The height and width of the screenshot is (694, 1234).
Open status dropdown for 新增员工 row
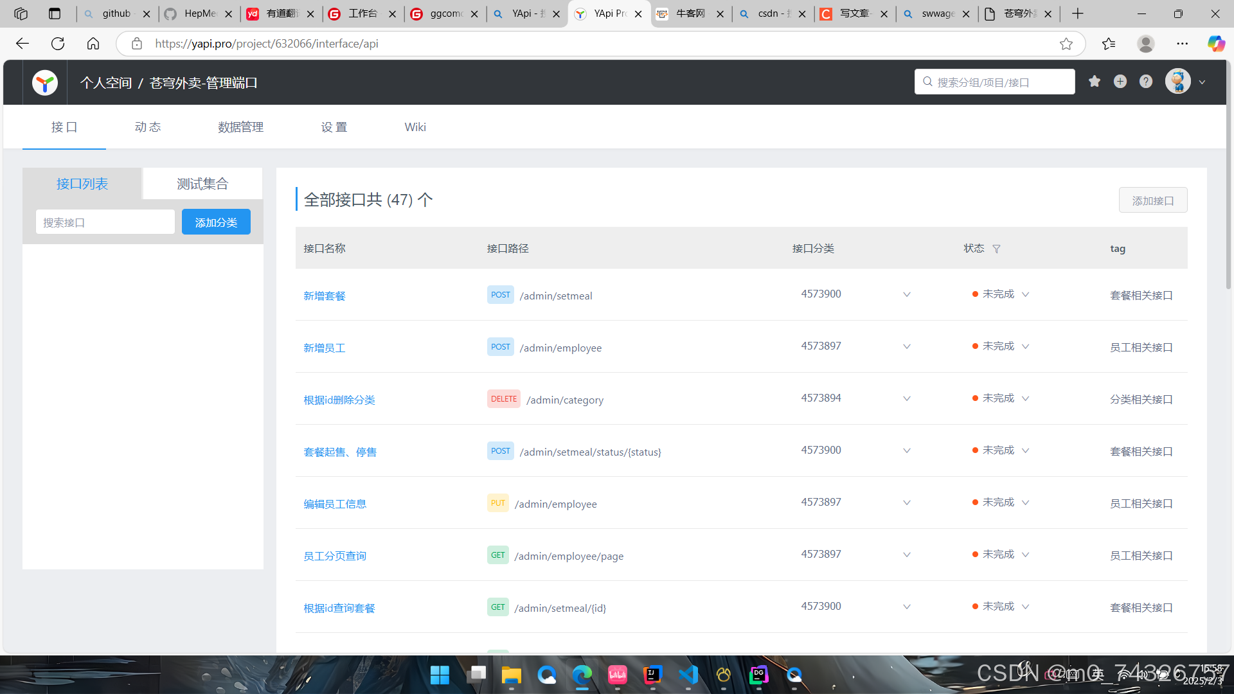(1026, 346)
